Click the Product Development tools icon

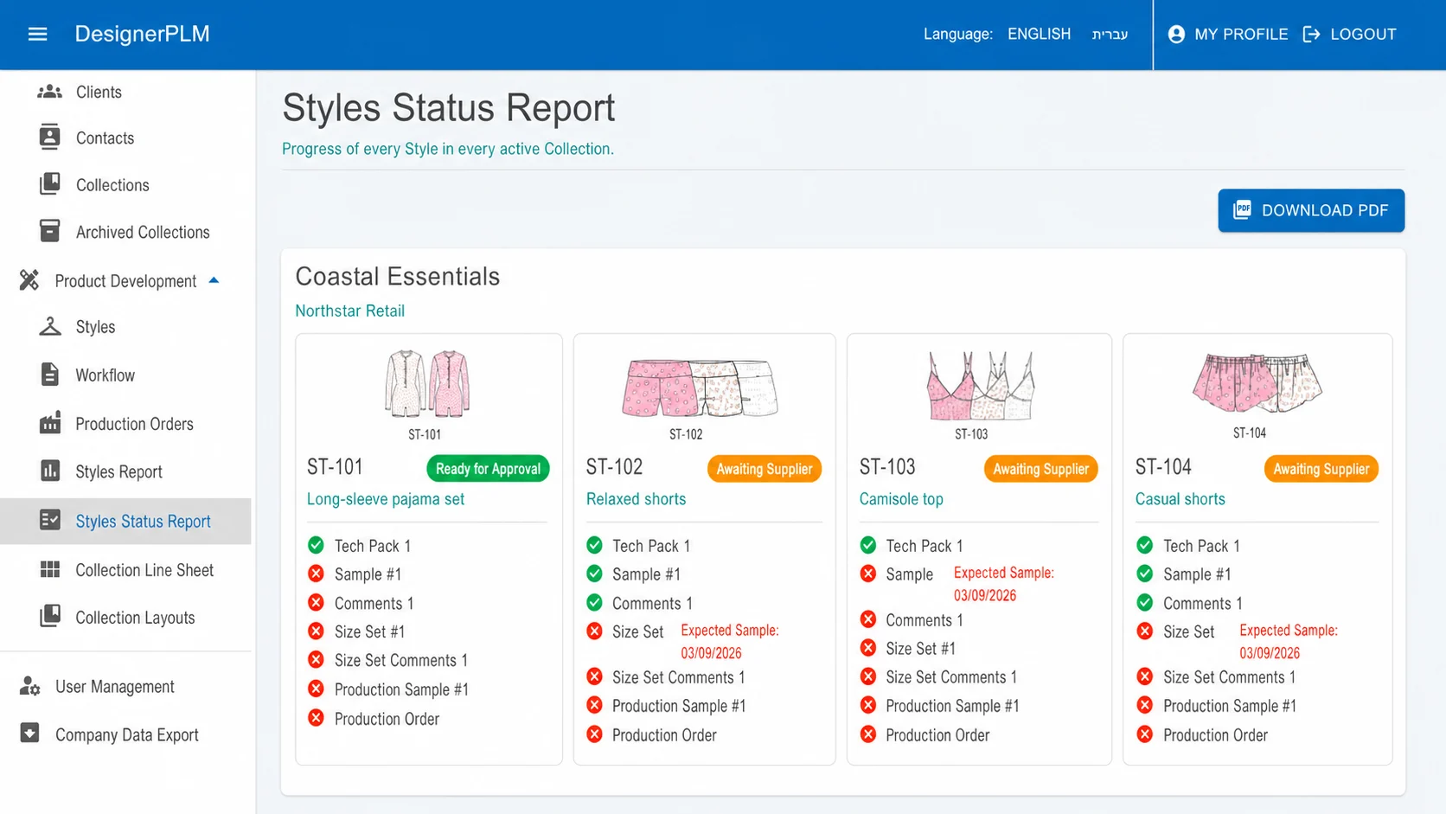point(29,280)
